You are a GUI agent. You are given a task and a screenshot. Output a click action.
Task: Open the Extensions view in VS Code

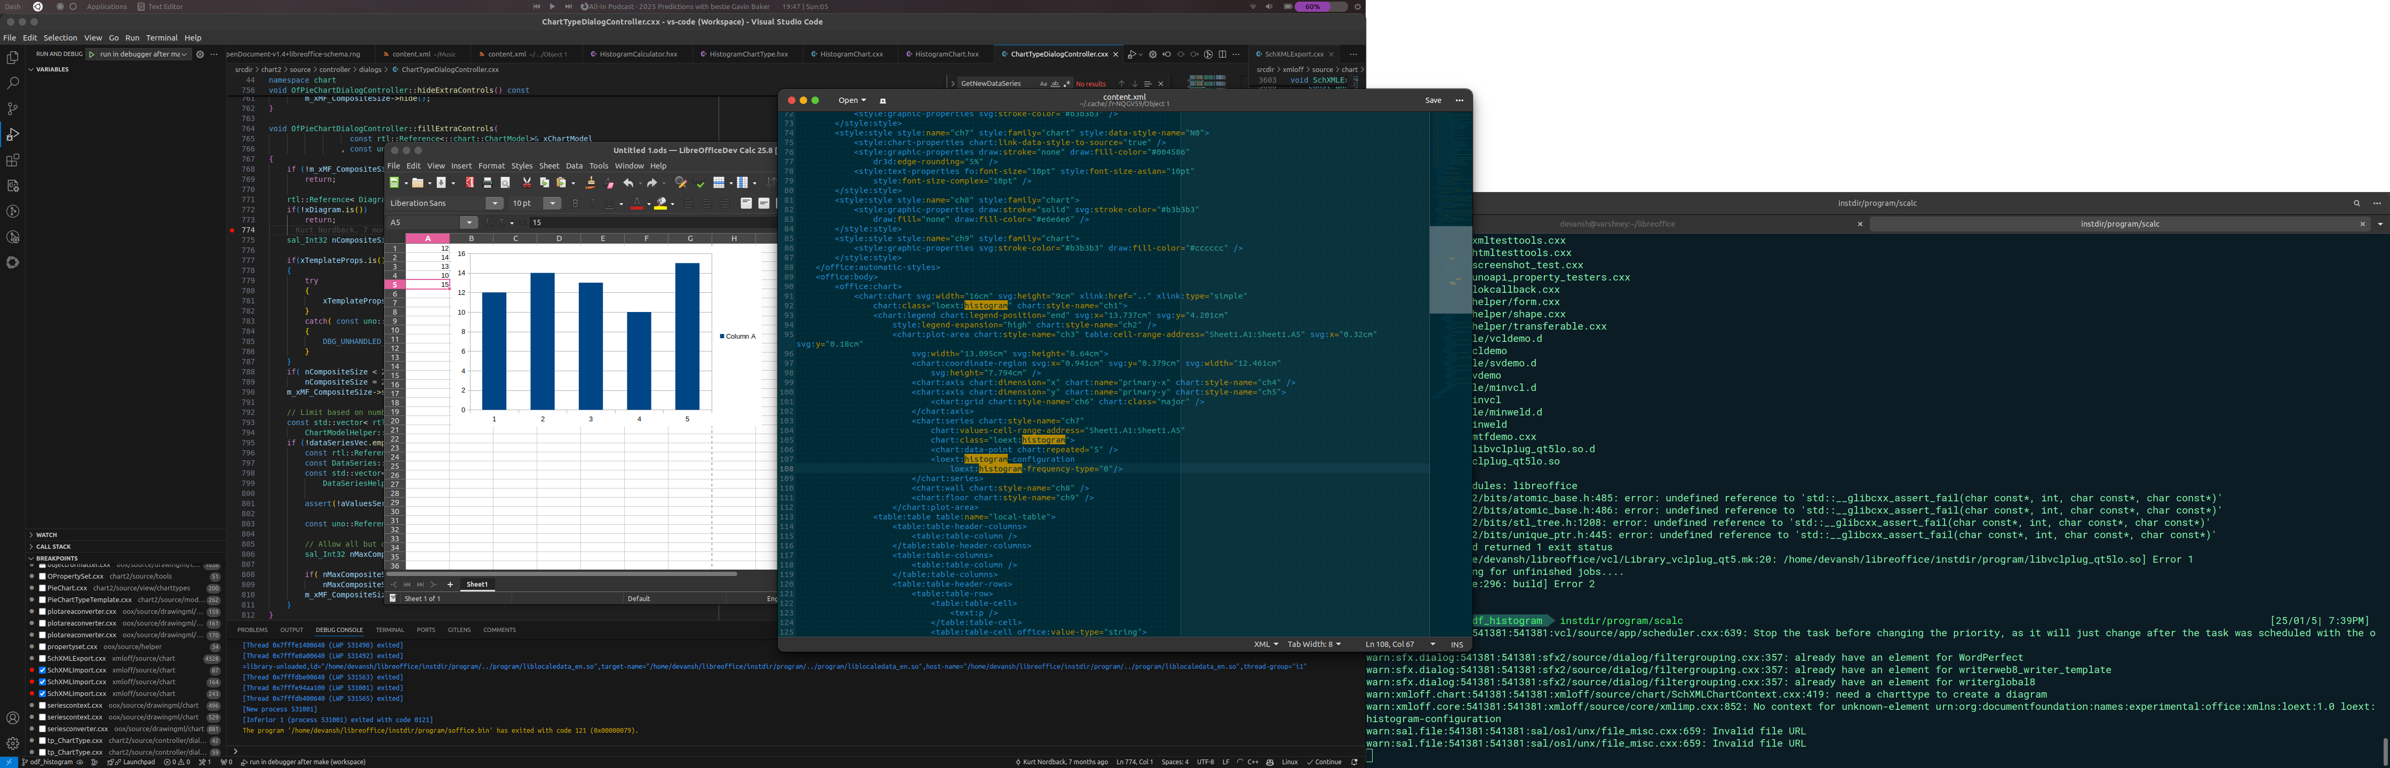point(13,159)
